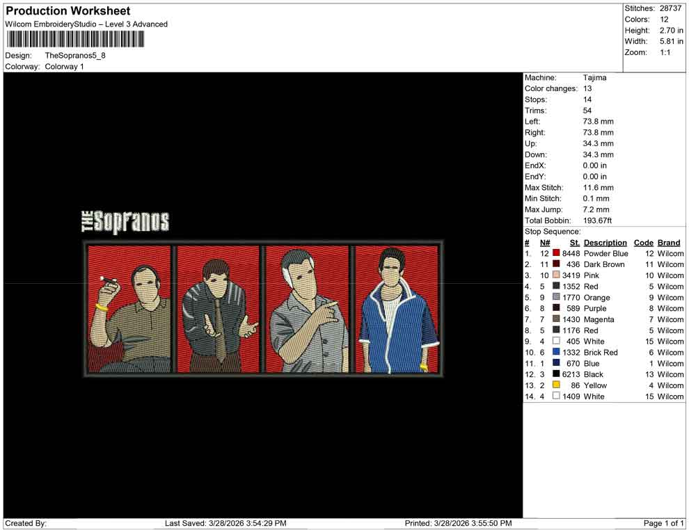Screen dimensions: 689x530
Task: Click the Created By label in the footer
Action: (x=26, y=523)
